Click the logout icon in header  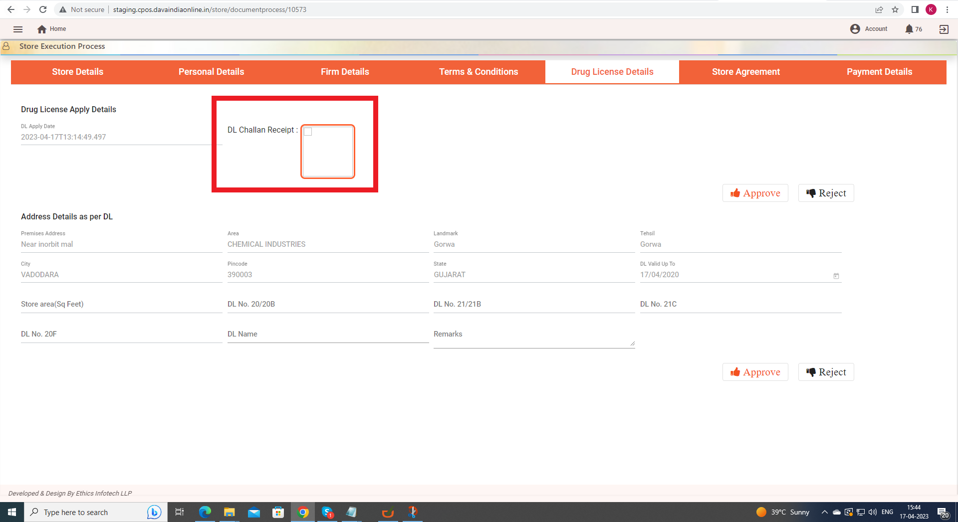944,29
